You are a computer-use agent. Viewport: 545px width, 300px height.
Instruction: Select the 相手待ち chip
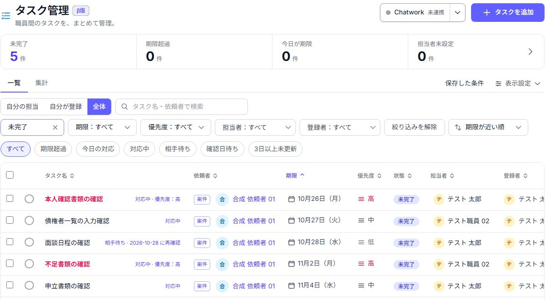click(178, 149)
